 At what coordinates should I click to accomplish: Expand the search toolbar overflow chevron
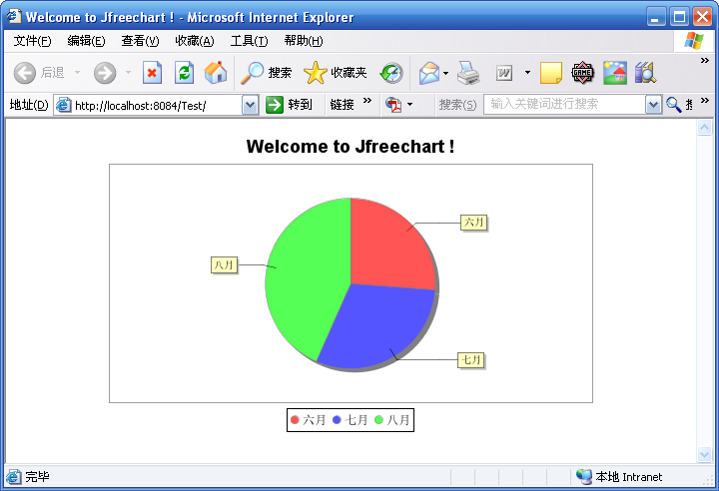[x=705, y=100]
